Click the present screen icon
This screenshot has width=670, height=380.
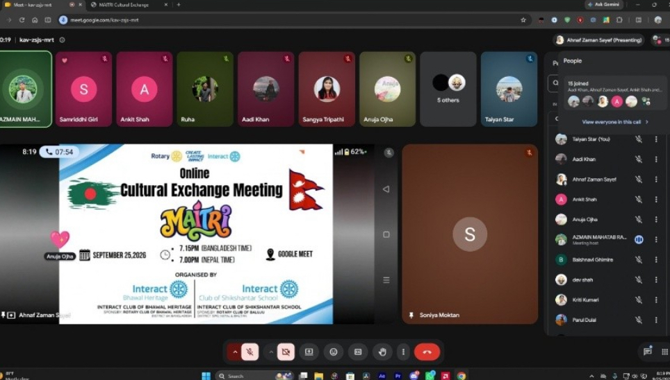click(x=309, y=352)
